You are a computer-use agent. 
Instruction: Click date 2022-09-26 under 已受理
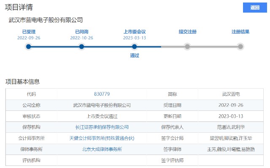click(x=29, y=38)
